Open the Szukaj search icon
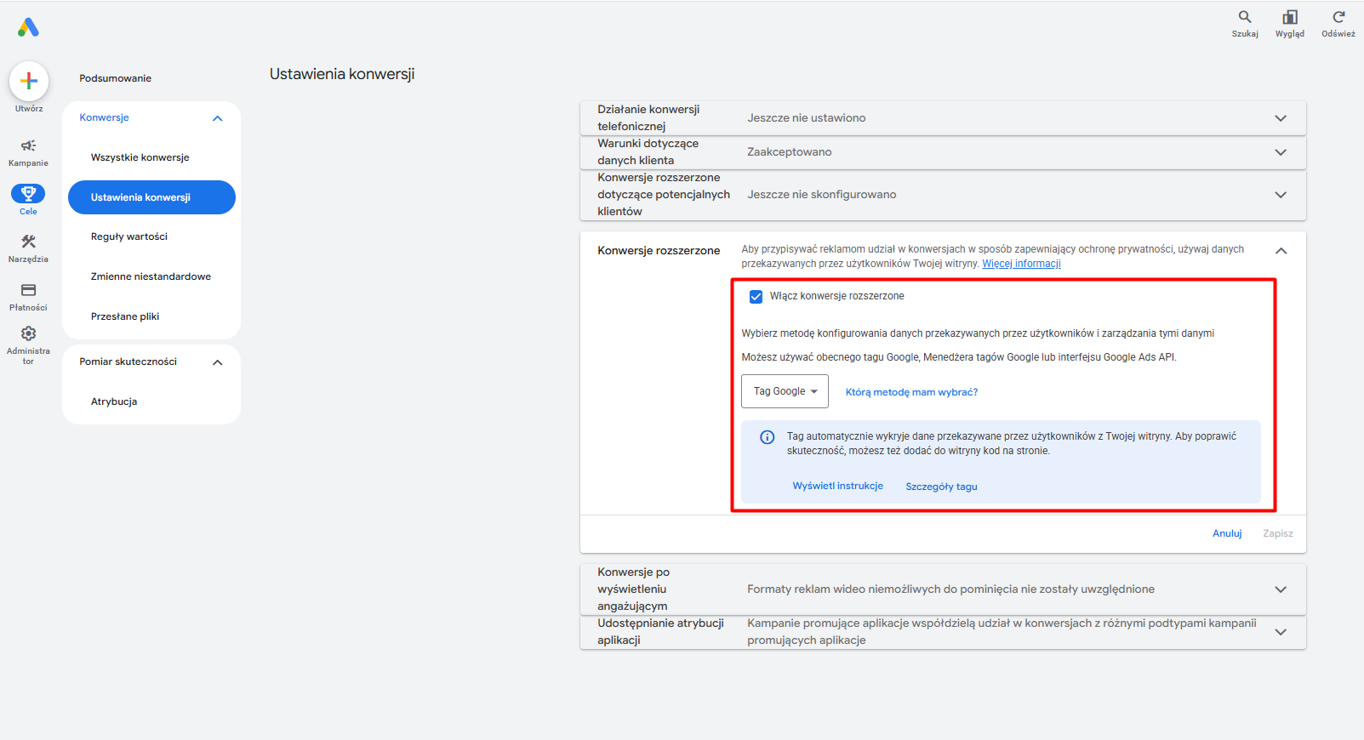1364x740 pixels. (x=1245, y=17)
